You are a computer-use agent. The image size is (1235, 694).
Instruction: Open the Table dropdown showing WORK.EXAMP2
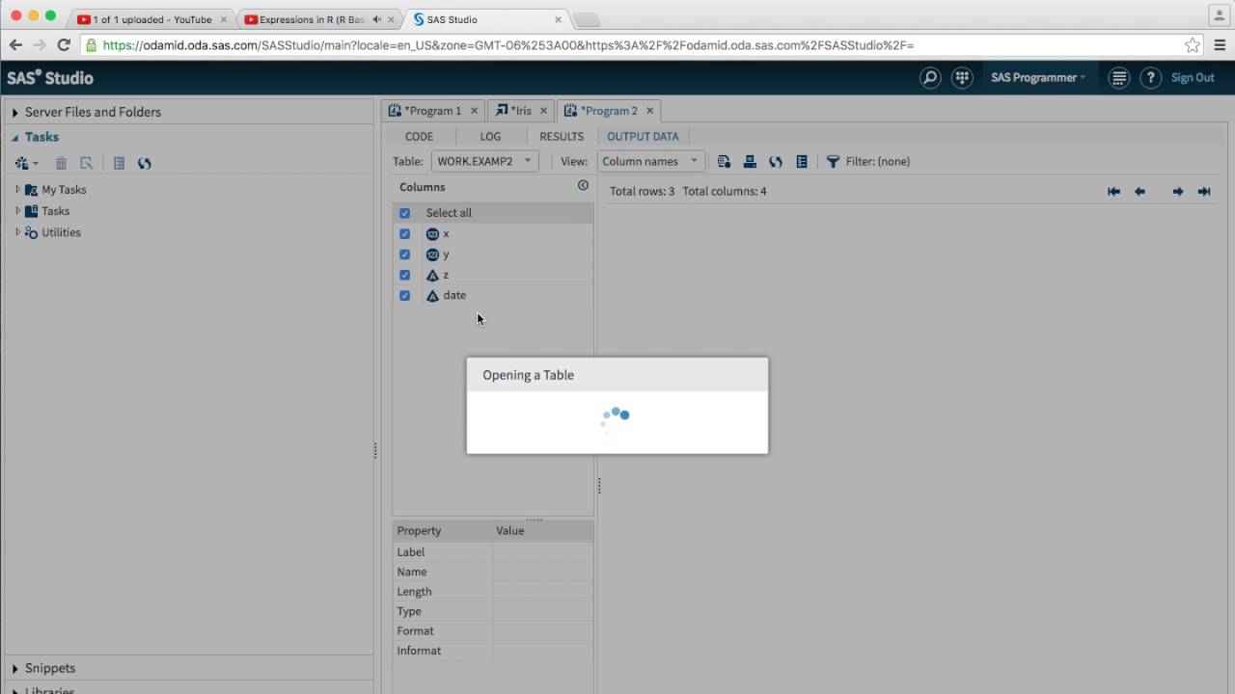click(484, 162)
